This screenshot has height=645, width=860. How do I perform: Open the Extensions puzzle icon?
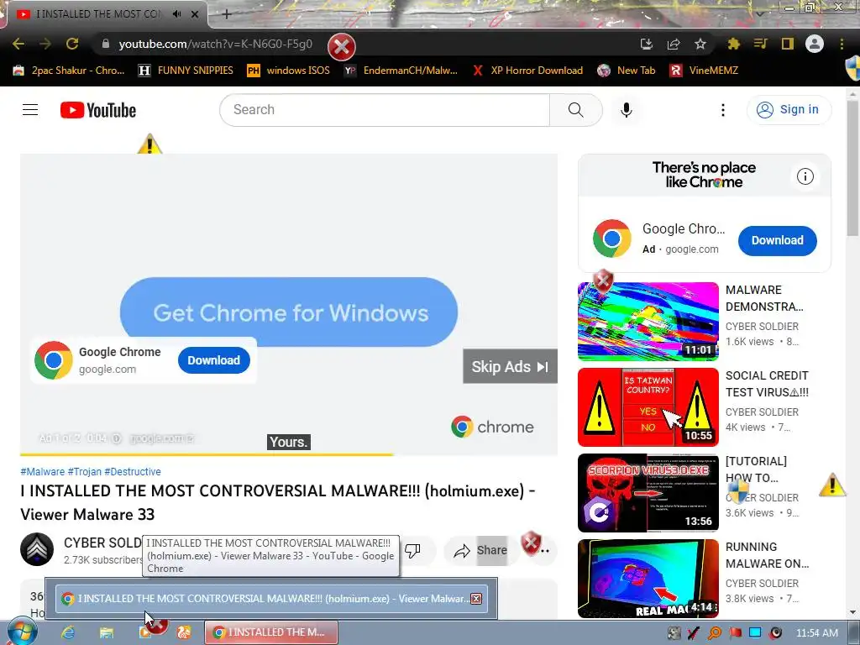[733, 44]
